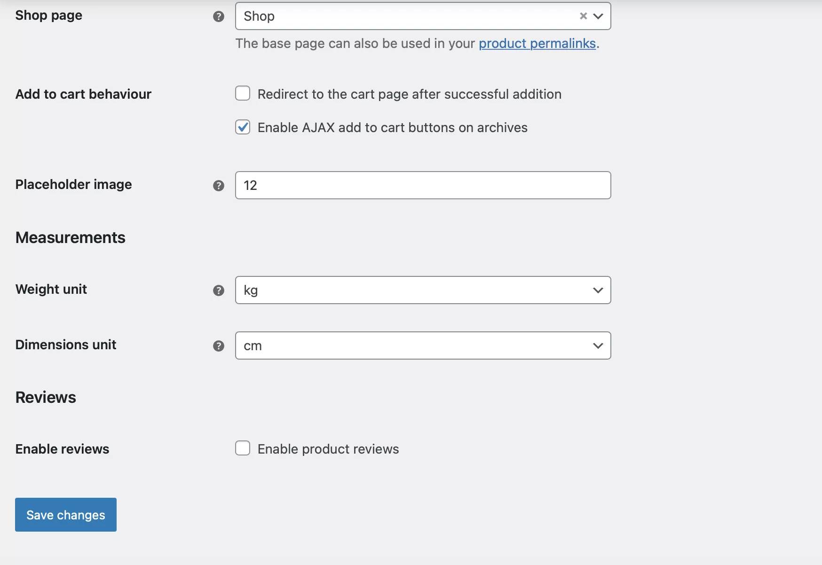Click the Dimensions unit label
822x565 pixels.
pyautogui.click(x=66, y=345)
